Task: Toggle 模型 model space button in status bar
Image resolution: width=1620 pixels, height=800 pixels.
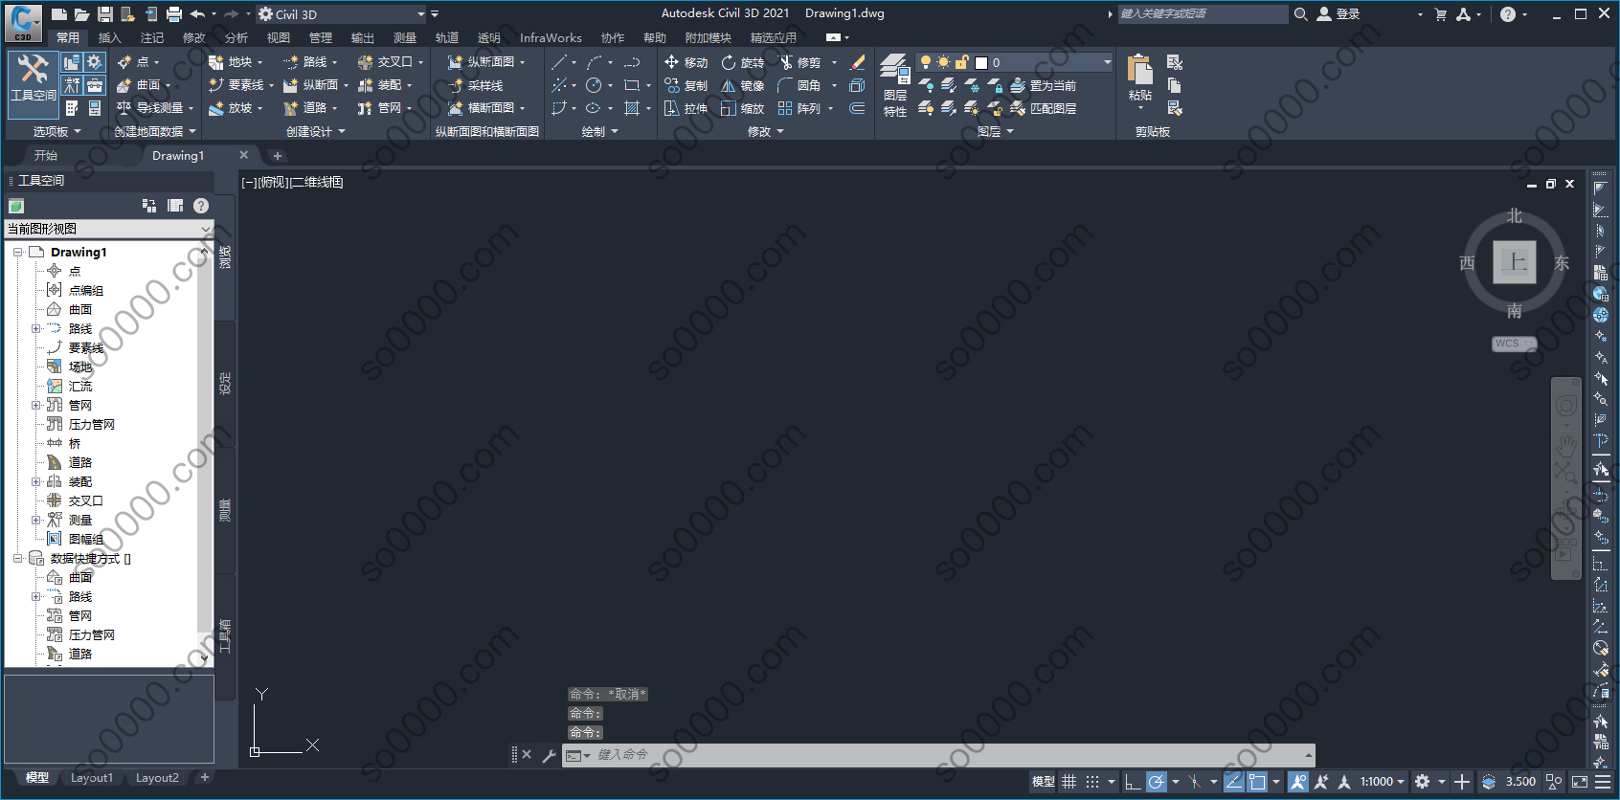Action: (1044, 782)
